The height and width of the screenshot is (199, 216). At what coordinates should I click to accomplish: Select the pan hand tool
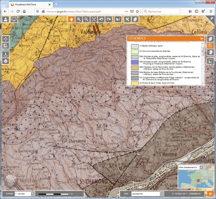71,19
